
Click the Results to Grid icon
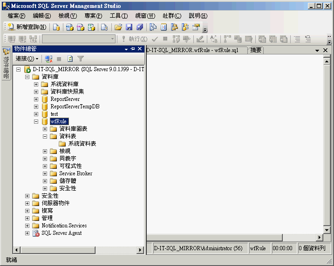click(x=273, y=39)
